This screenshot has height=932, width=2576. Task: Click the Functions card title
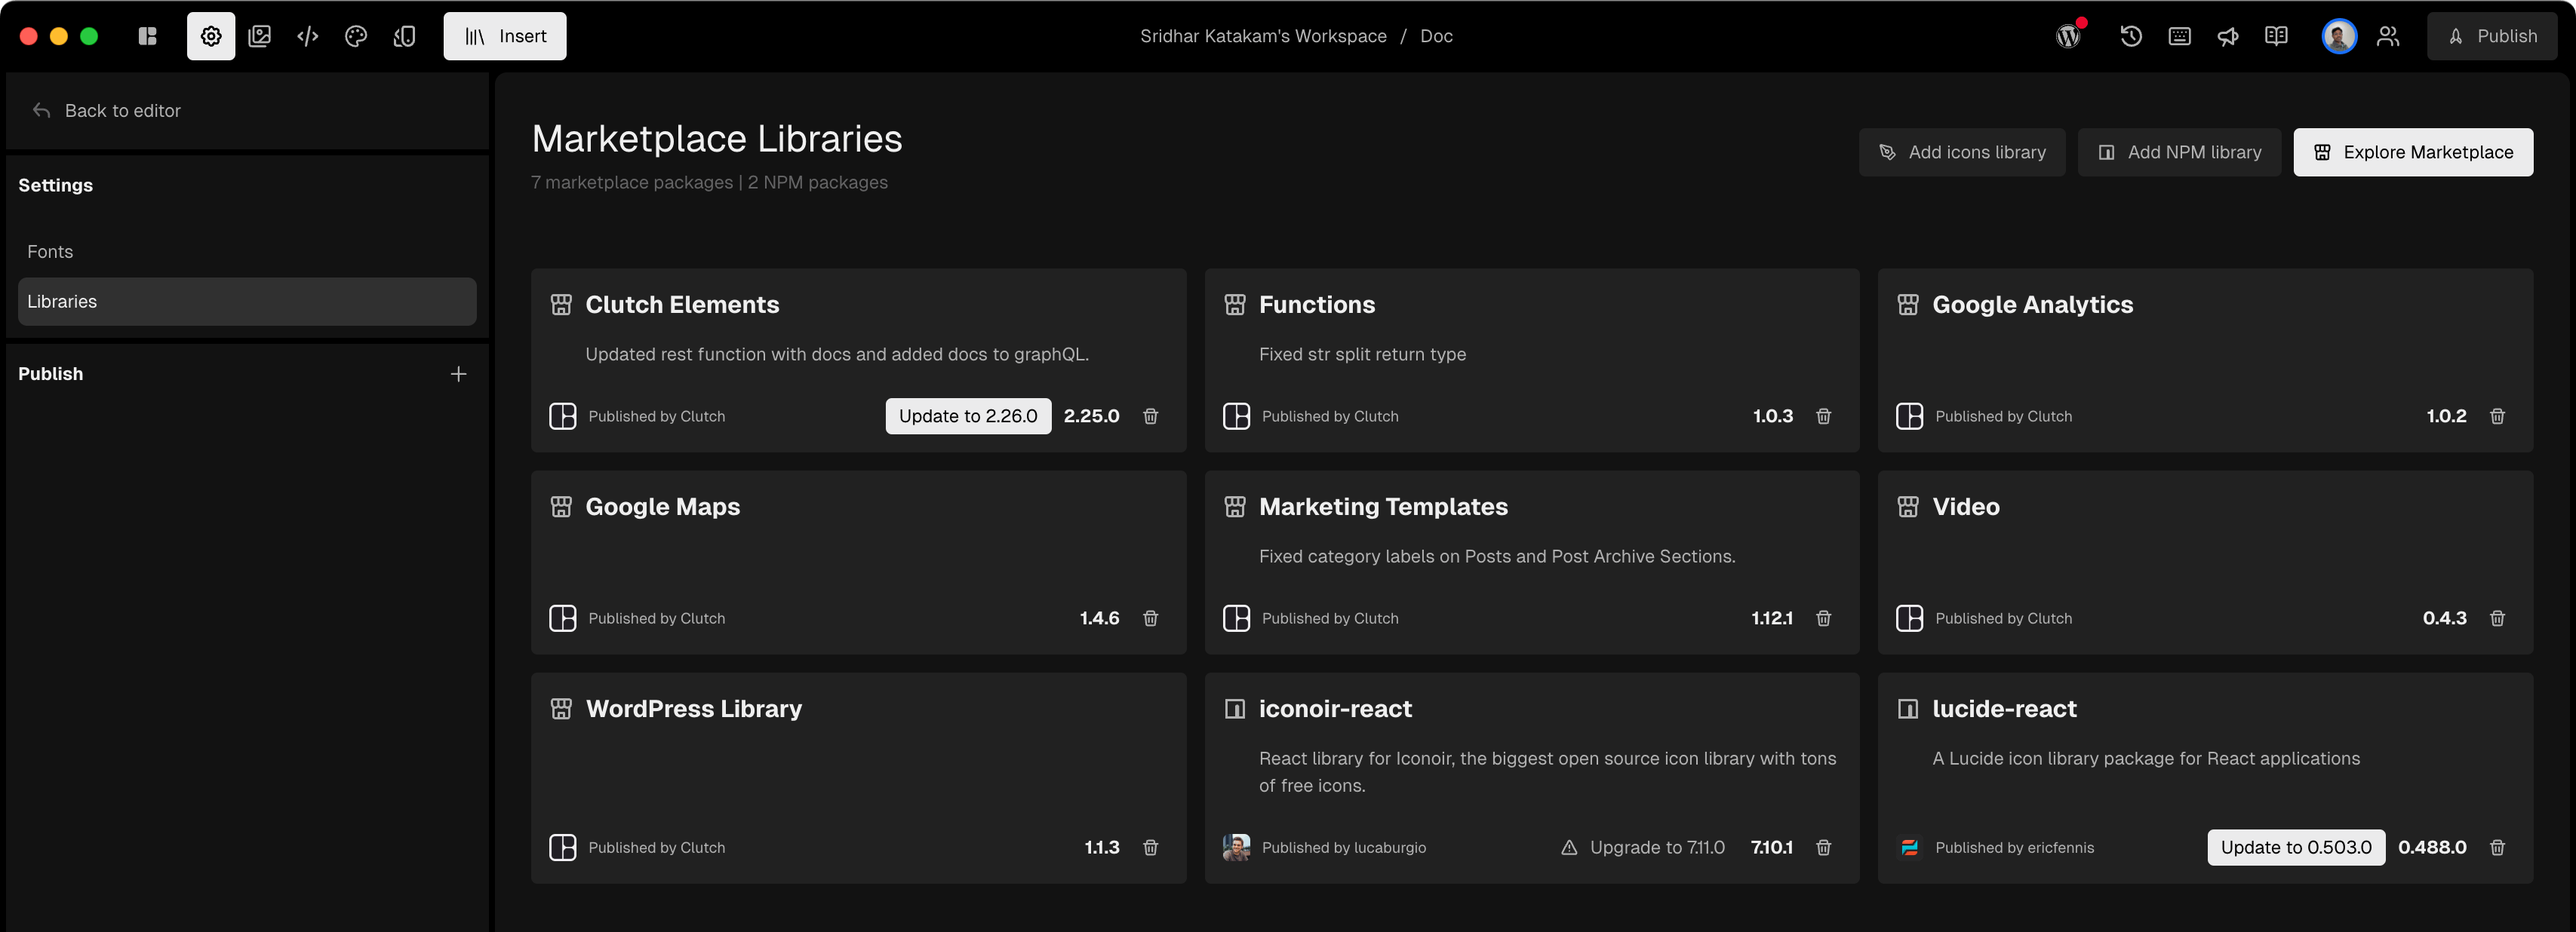coord(1317,305)
